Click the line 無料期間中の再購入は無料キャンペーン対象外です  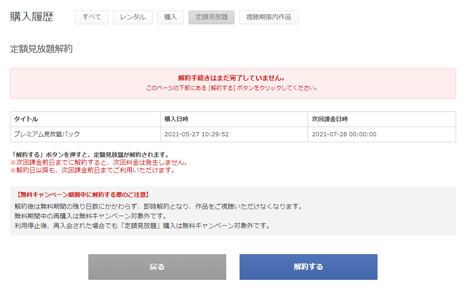pyautogui.click(x=91, y=217)
